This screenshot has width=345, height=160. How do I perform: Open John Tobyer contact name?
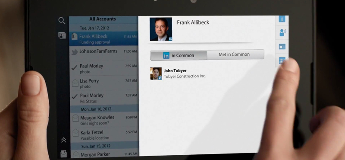tap(175, 70)
